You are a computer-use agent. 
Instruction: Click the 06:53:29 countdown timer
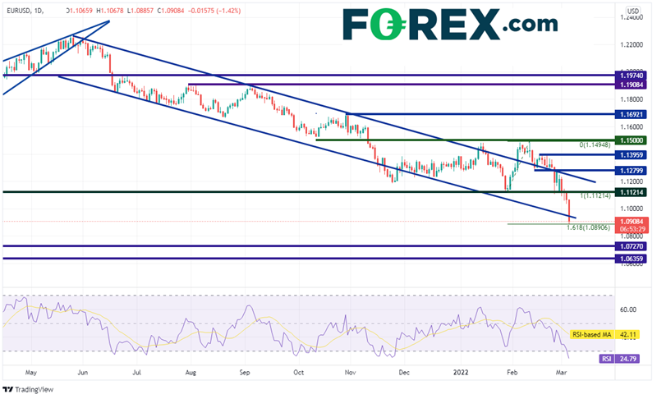tap(632, 229)
